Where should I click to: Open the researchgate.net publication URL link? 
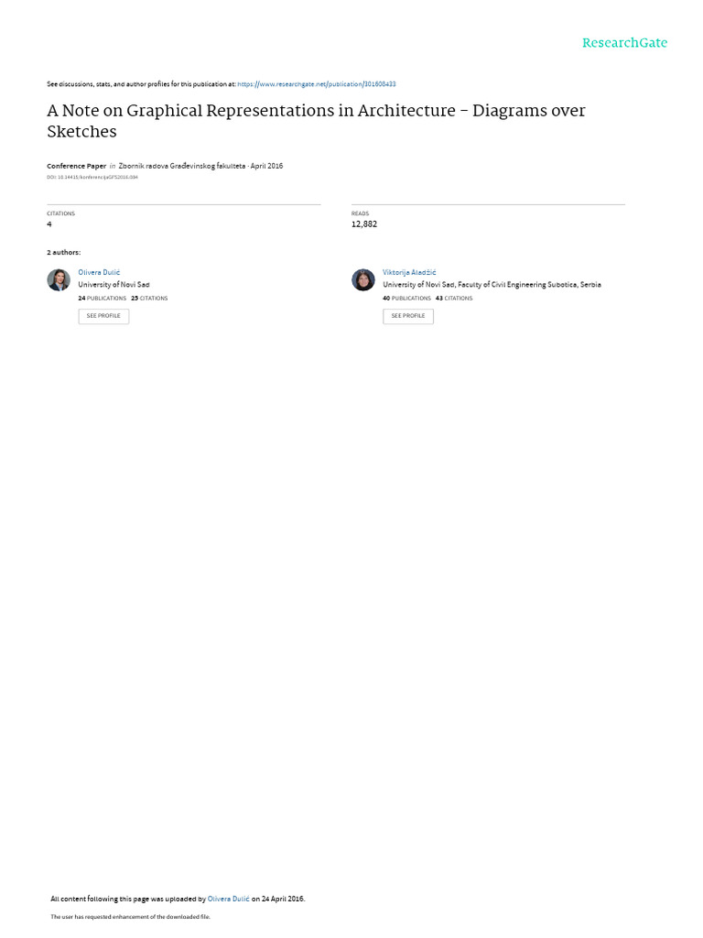click(x=316, y=84)
